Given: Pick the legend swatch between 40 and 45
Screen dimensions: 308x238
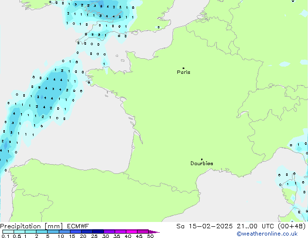Looking at the screenshot, I should coord(132,232).
